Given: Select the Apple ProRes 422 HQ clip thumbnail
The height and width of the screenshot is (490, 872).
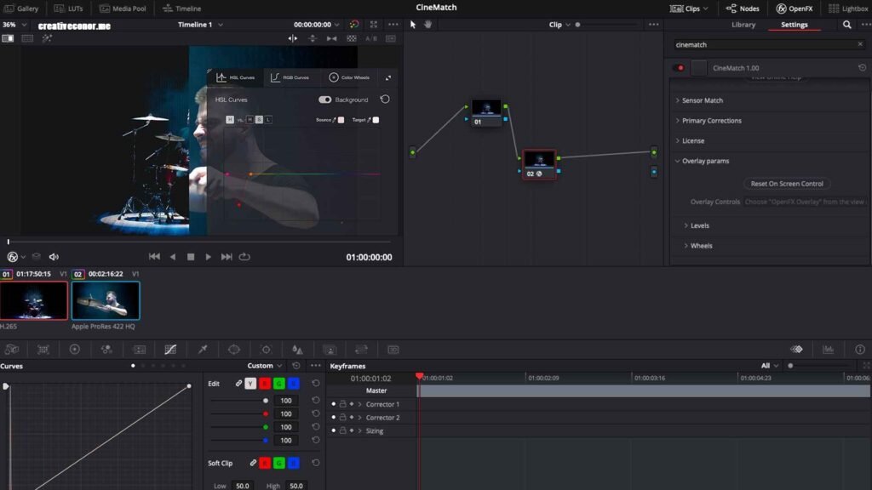Looking at the screenshot, I should [106, 300].
